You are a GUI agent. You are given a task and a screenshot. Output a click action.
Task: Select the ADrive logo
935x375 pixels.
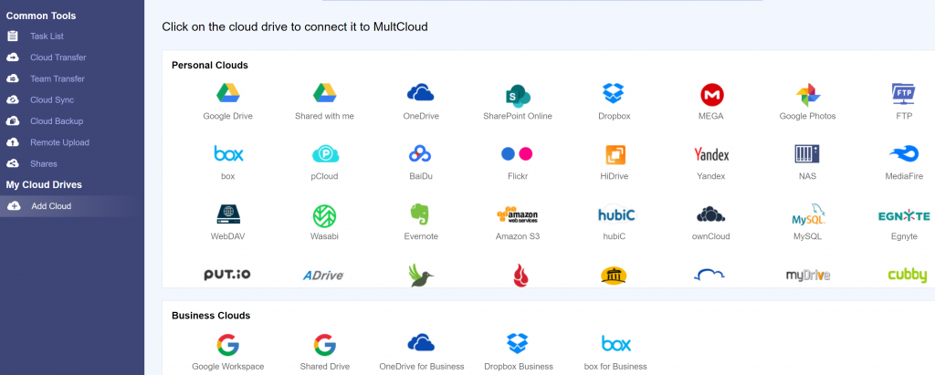point(323,275)
